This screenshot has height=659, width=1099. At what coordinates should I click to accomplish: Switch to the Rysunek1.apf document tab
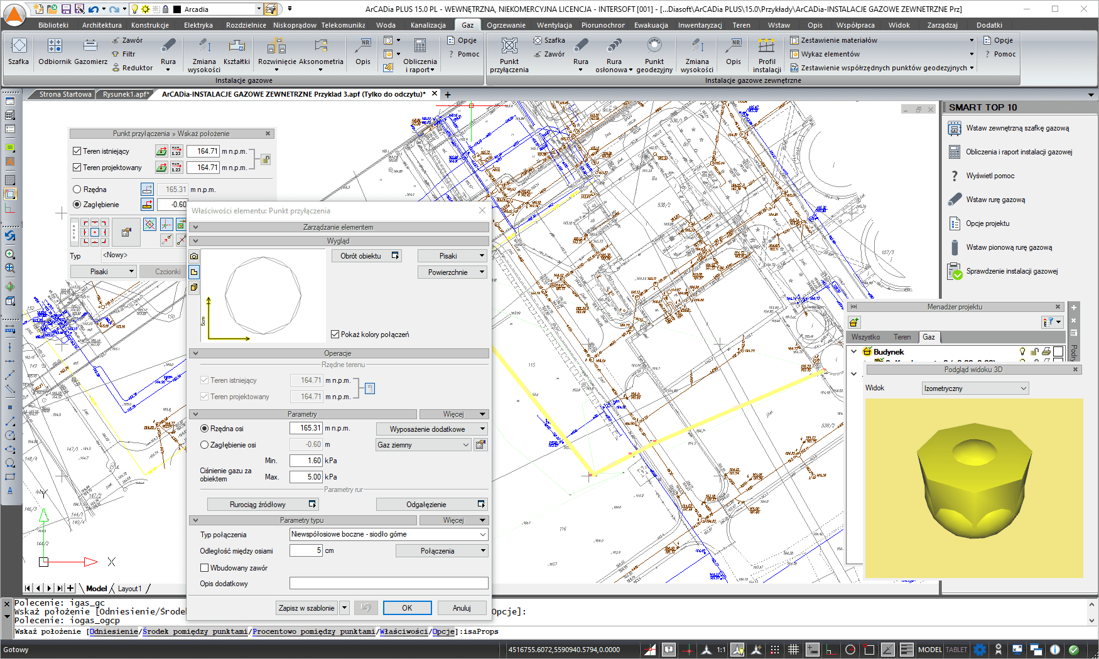tap(126, 94)
